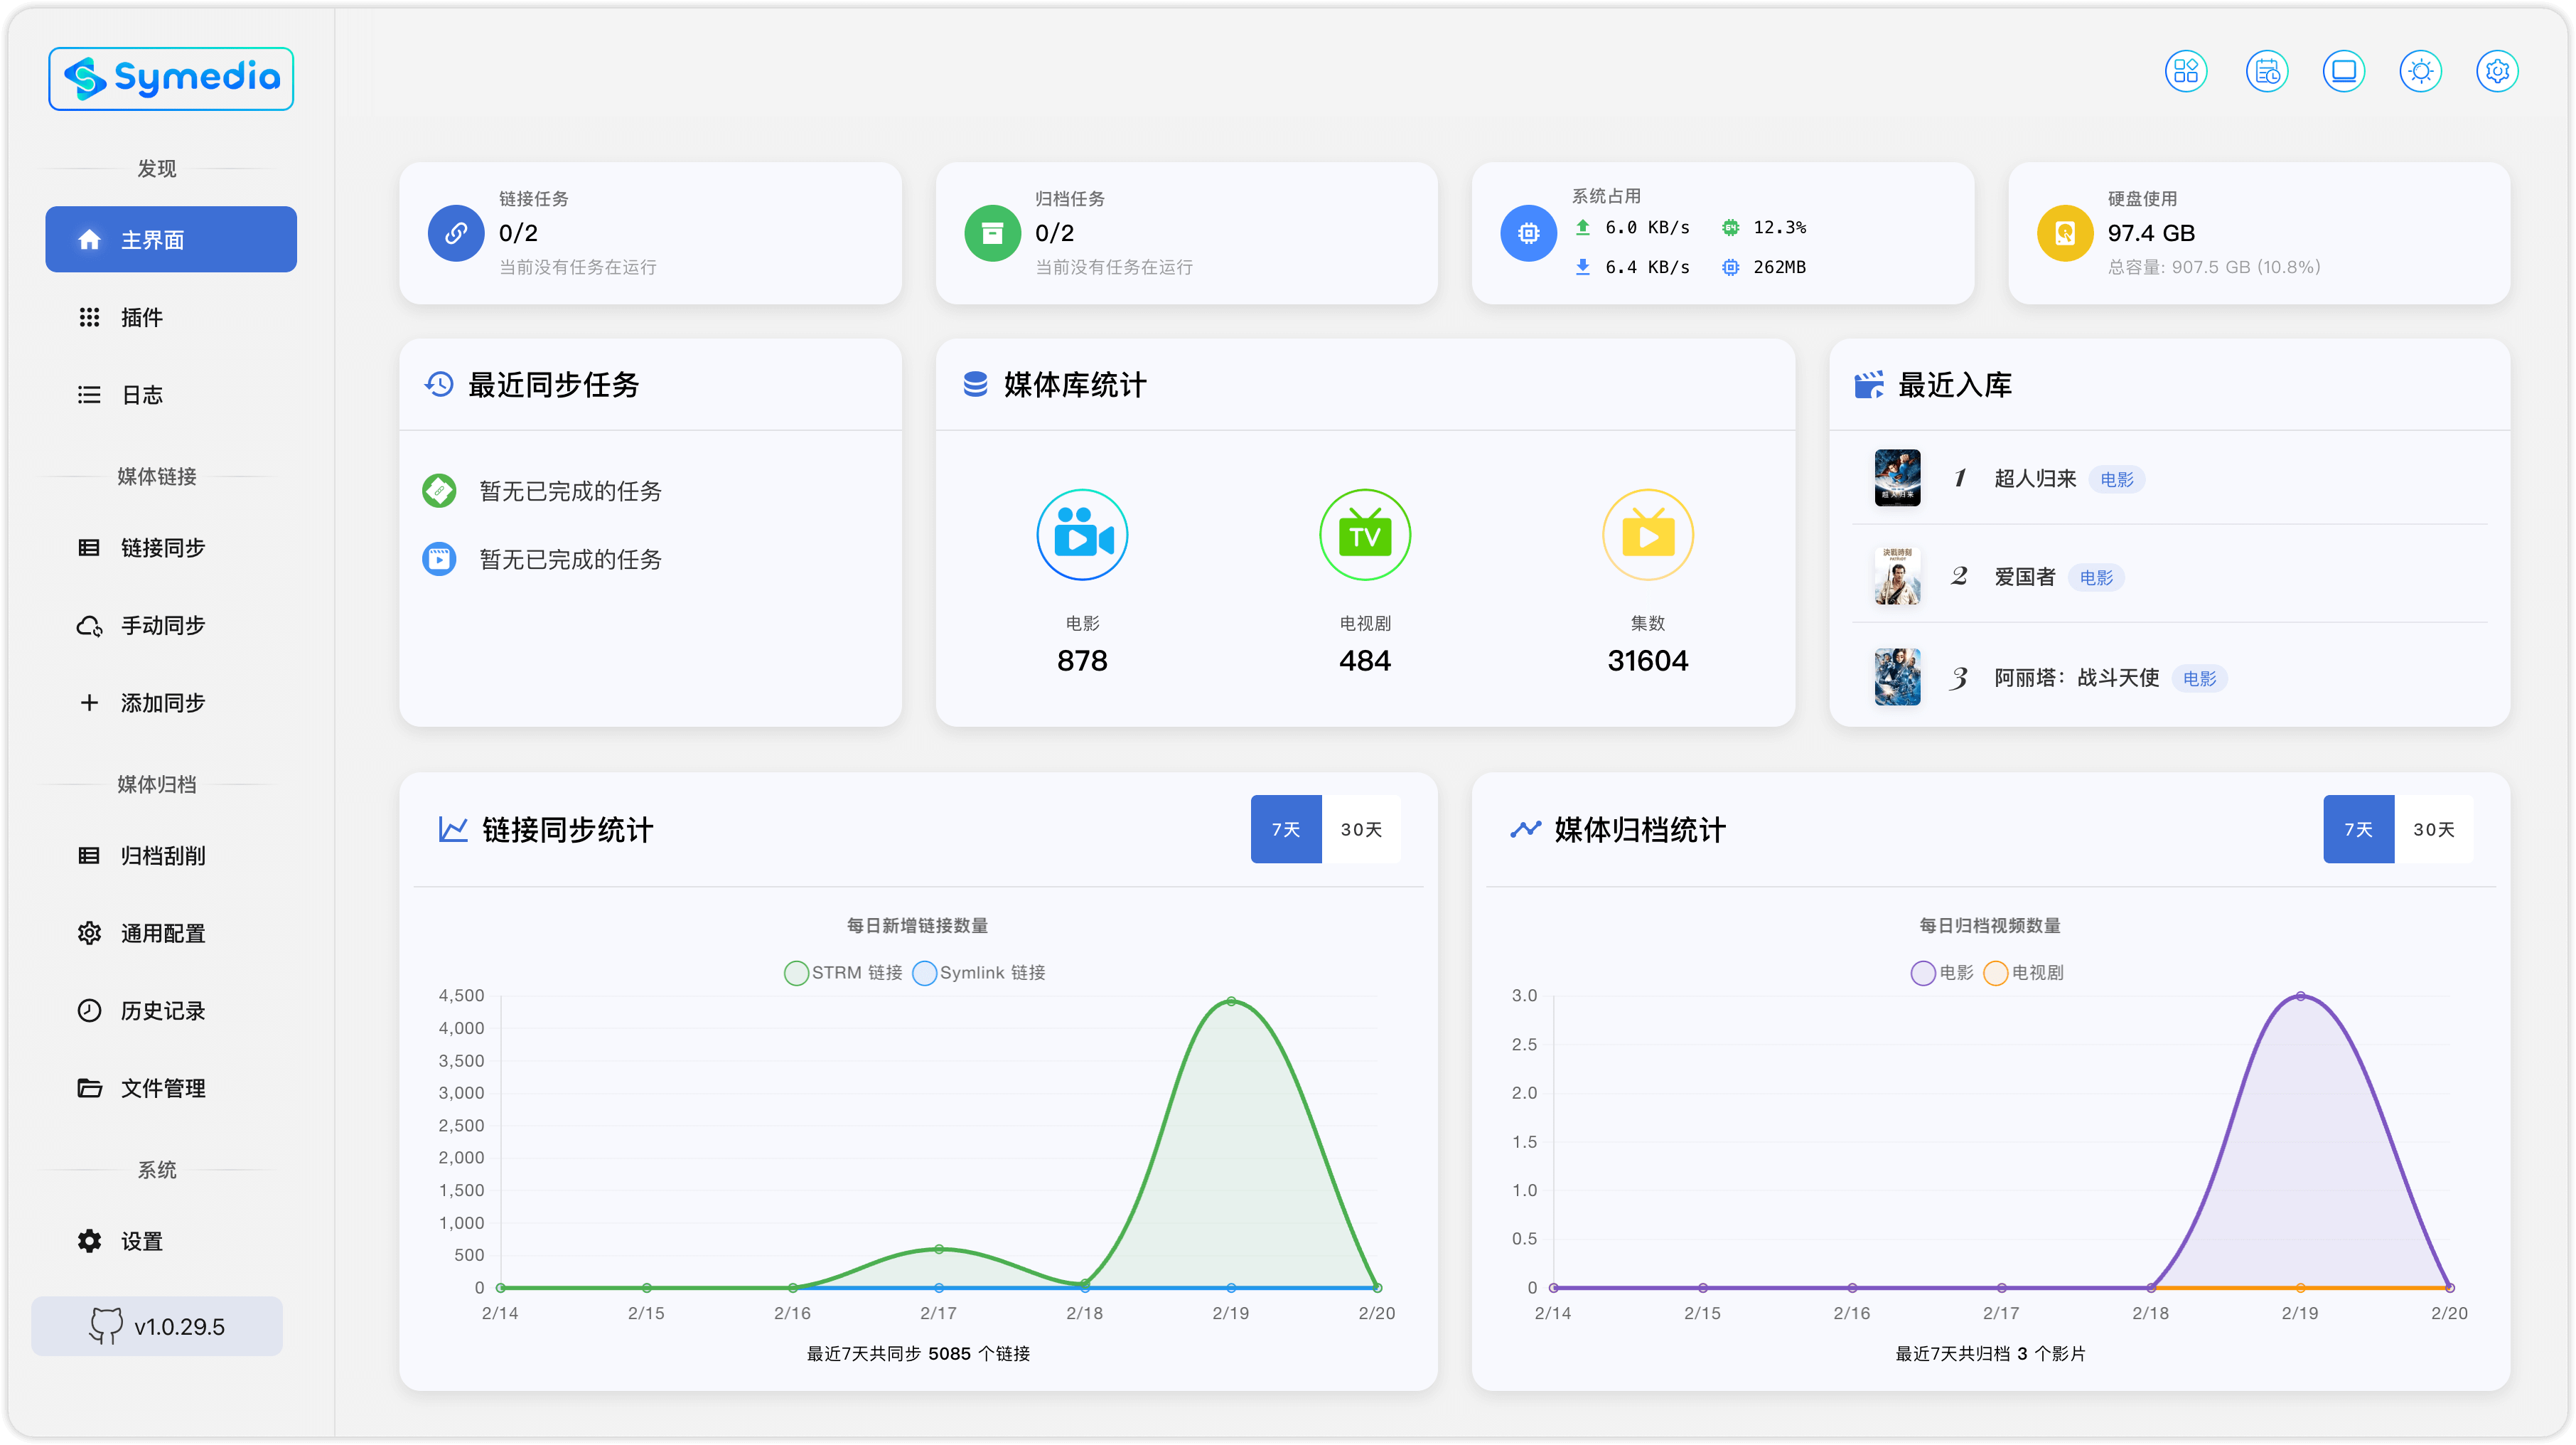This screenshot has height=1445, width=2576.
Task: Open 链接同步 in sidebar
Action: (x=171, y=548)
